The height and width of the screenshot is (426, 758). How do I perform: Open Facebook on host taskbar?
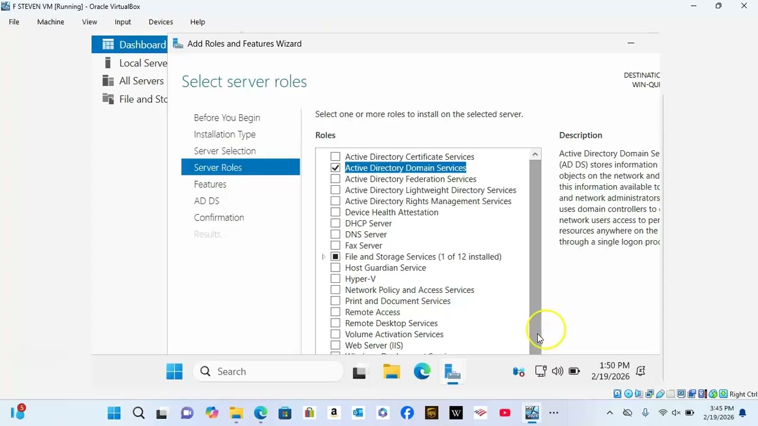click(x=407, y=413)
